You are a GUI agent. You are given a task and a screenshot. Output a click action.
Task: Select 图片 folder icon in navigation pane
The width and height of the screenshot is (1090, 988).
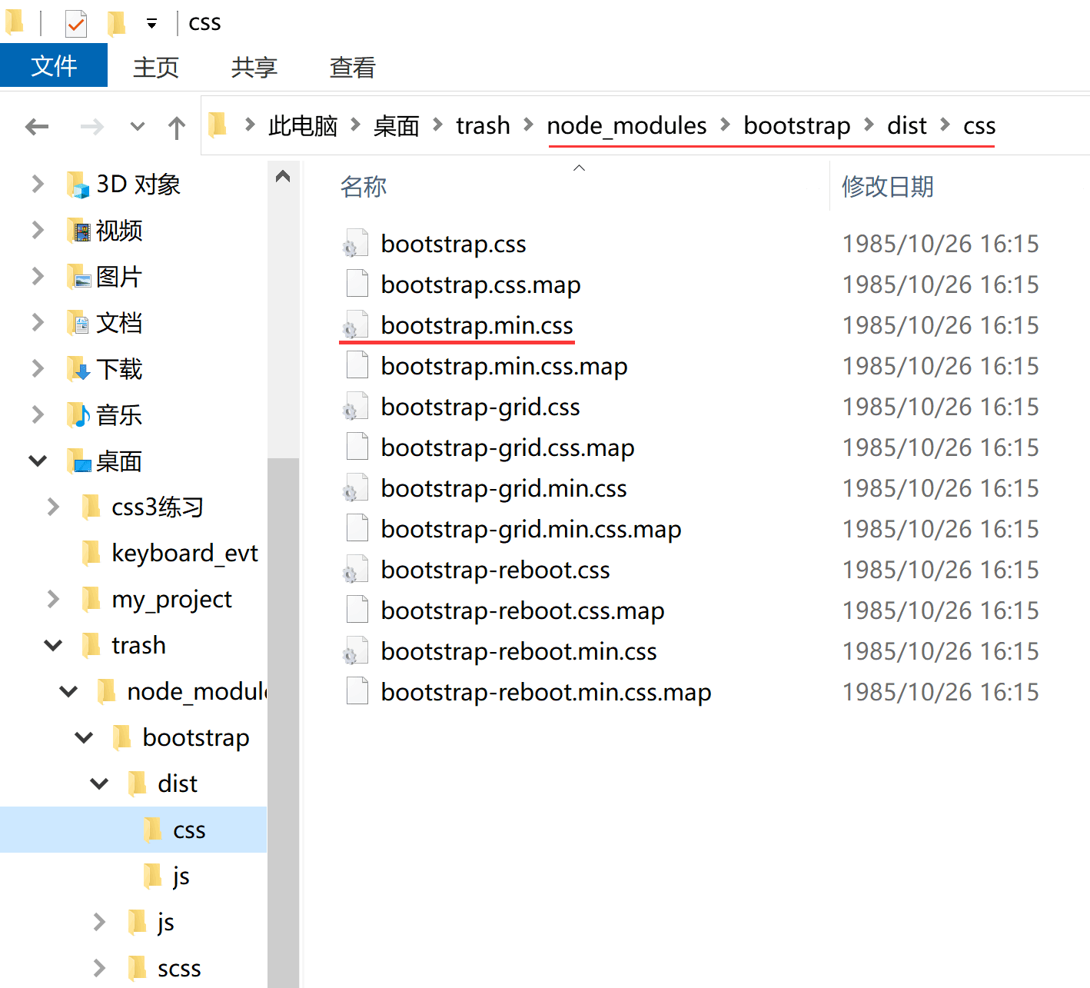click(x=78, y=277)
